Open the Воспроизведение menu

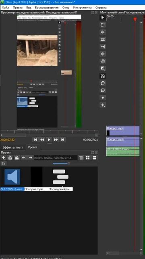click(x=47, y=8)
